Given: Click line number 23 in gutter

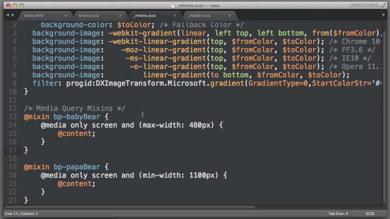Looking at the screenshot, I should pyautogui.click(x=13, y=200).
